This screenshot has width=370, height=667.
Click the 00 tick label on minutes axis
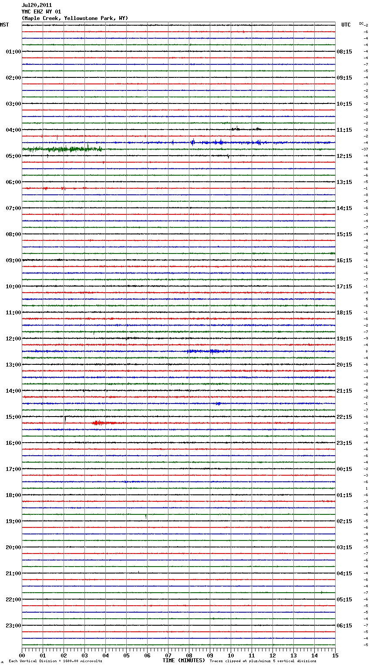pos(22,655)
